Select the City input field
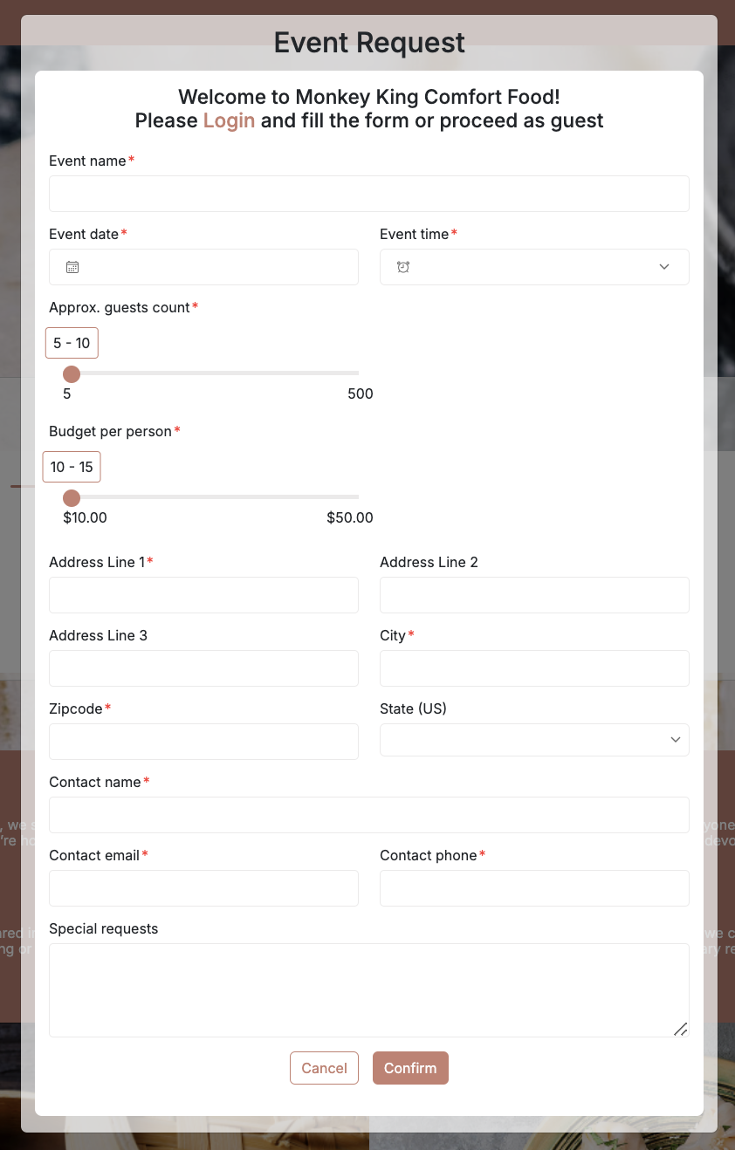The width and height of the screenshot is (735, 1150). [534, 668]
